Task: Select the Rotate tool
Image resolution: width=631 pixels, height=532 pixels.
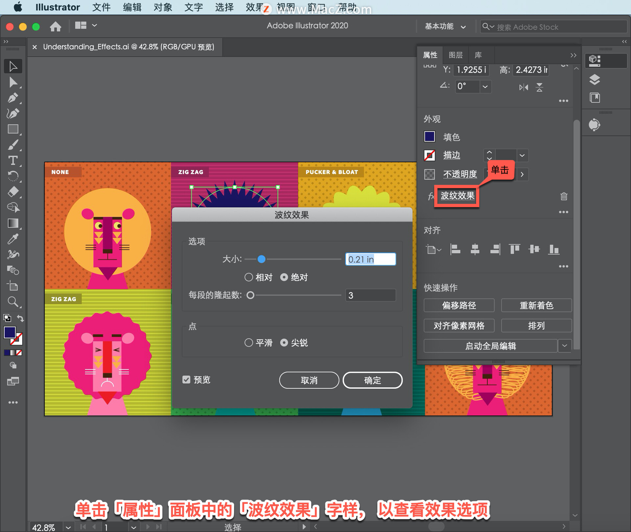Action: point(13,176)
